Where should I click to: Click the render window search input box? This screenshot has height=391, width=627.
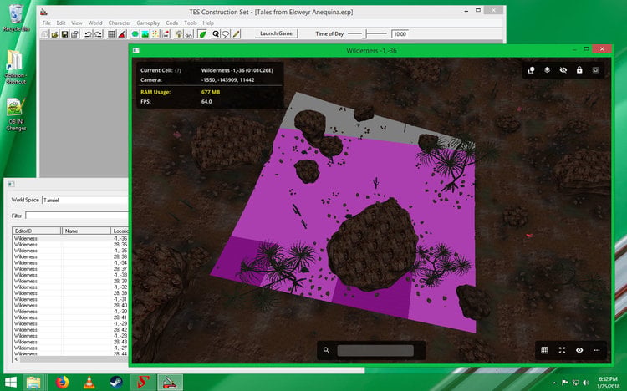pos(375,351)
